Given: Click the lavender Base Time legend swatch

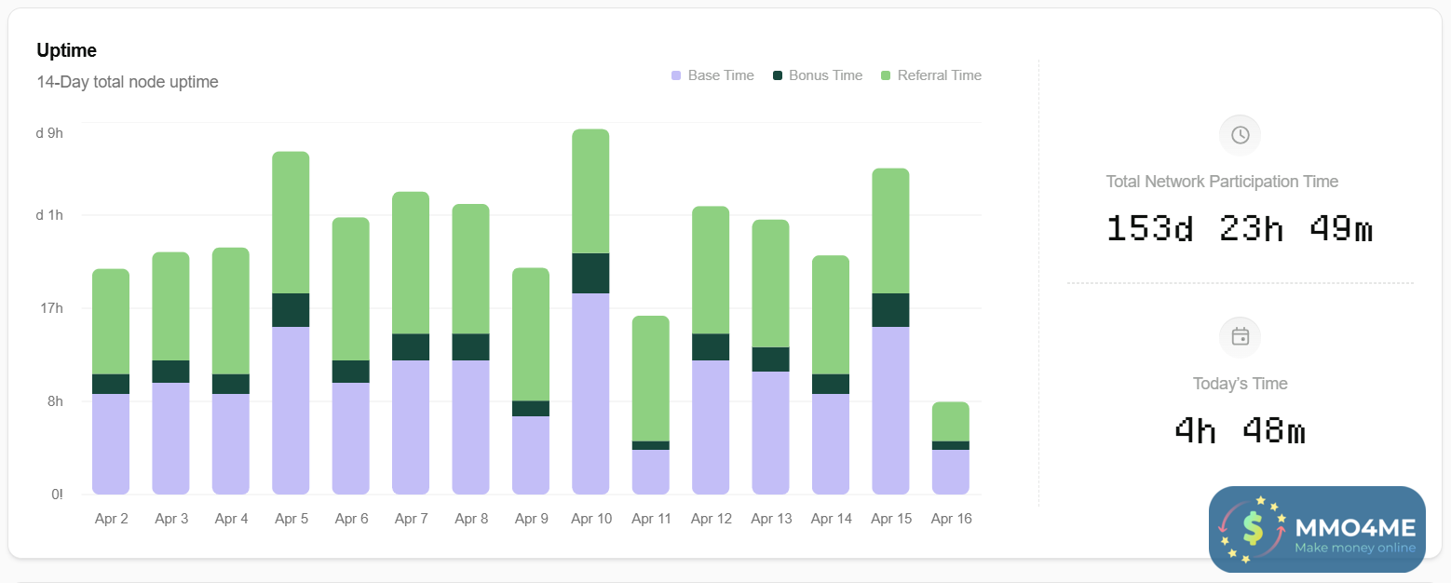Looking at the screenshot, I should point(676,75).
